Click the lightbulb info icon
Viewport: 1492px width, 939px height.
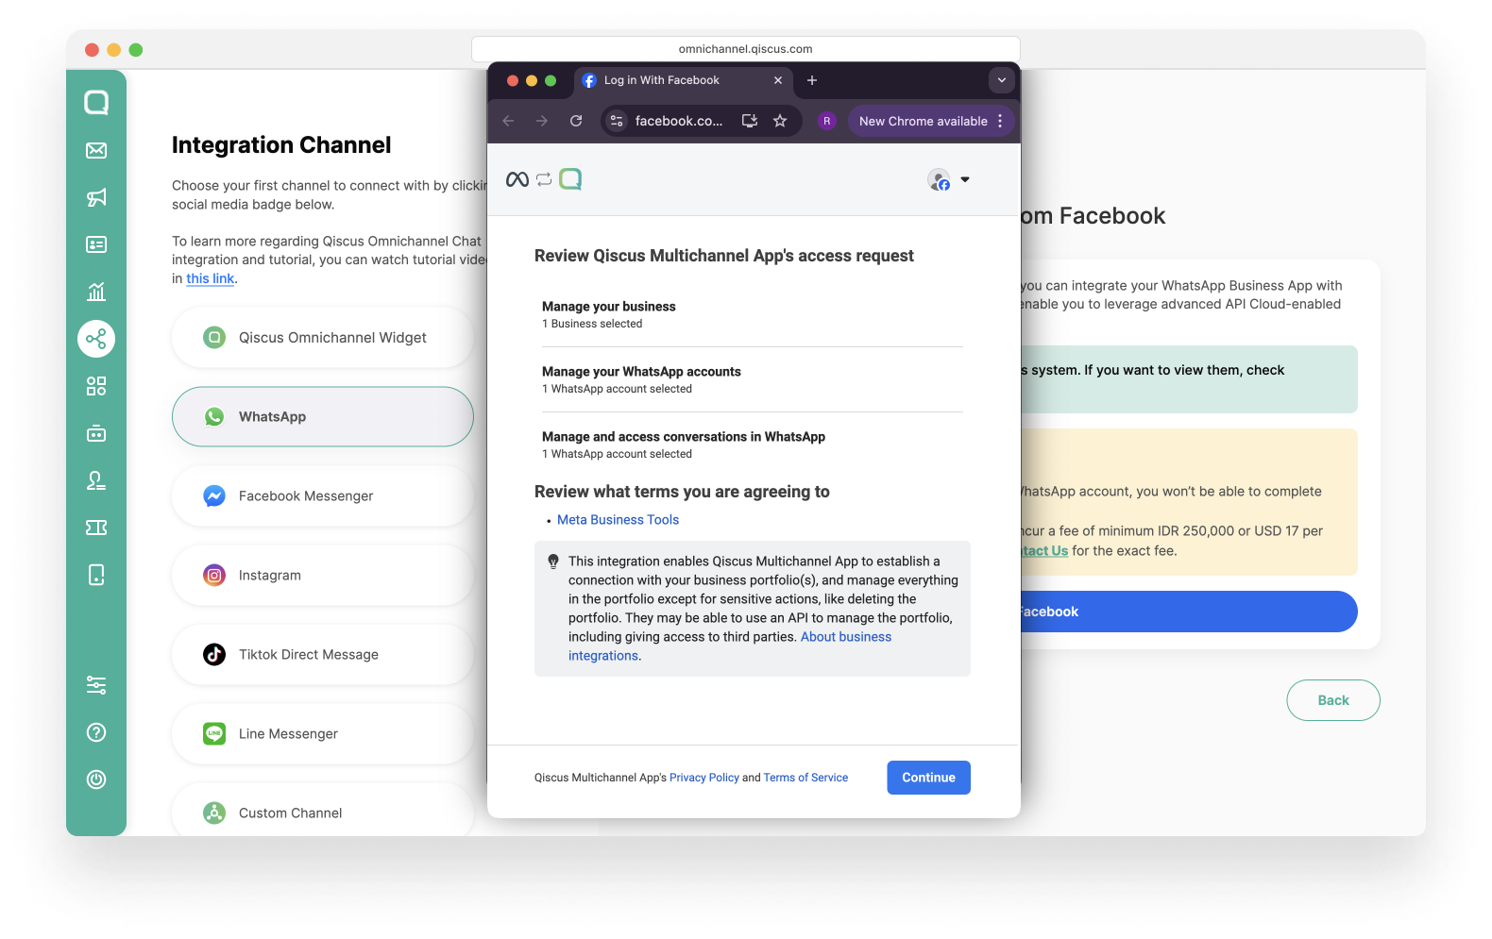coord(553,562)
